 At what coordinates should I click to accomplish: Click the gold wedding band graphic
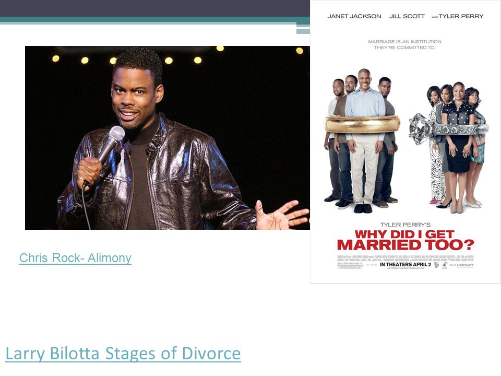(362, 124)
